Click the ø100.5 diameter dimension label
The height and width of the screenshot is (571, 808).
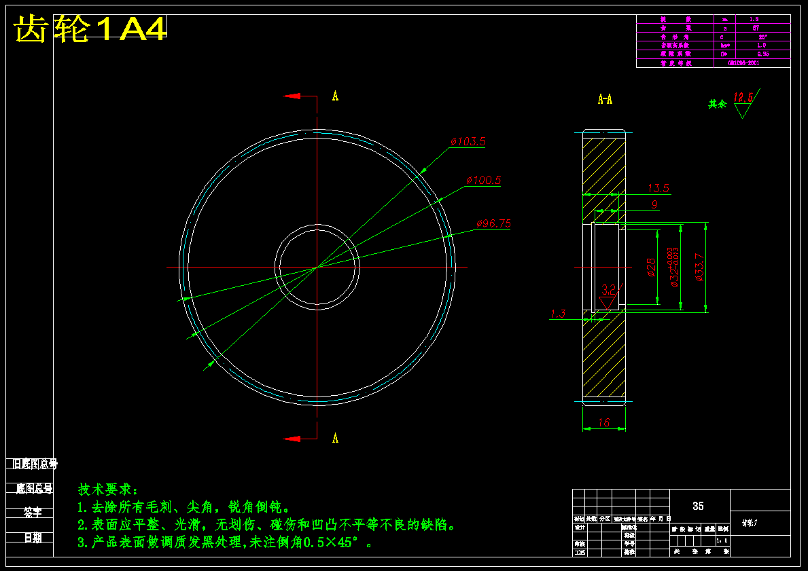tap(483, 180)
